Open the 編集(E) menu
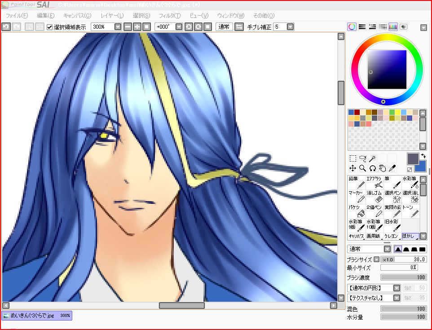The height and width of the screenshot is (330, 432). click(45, 15)
